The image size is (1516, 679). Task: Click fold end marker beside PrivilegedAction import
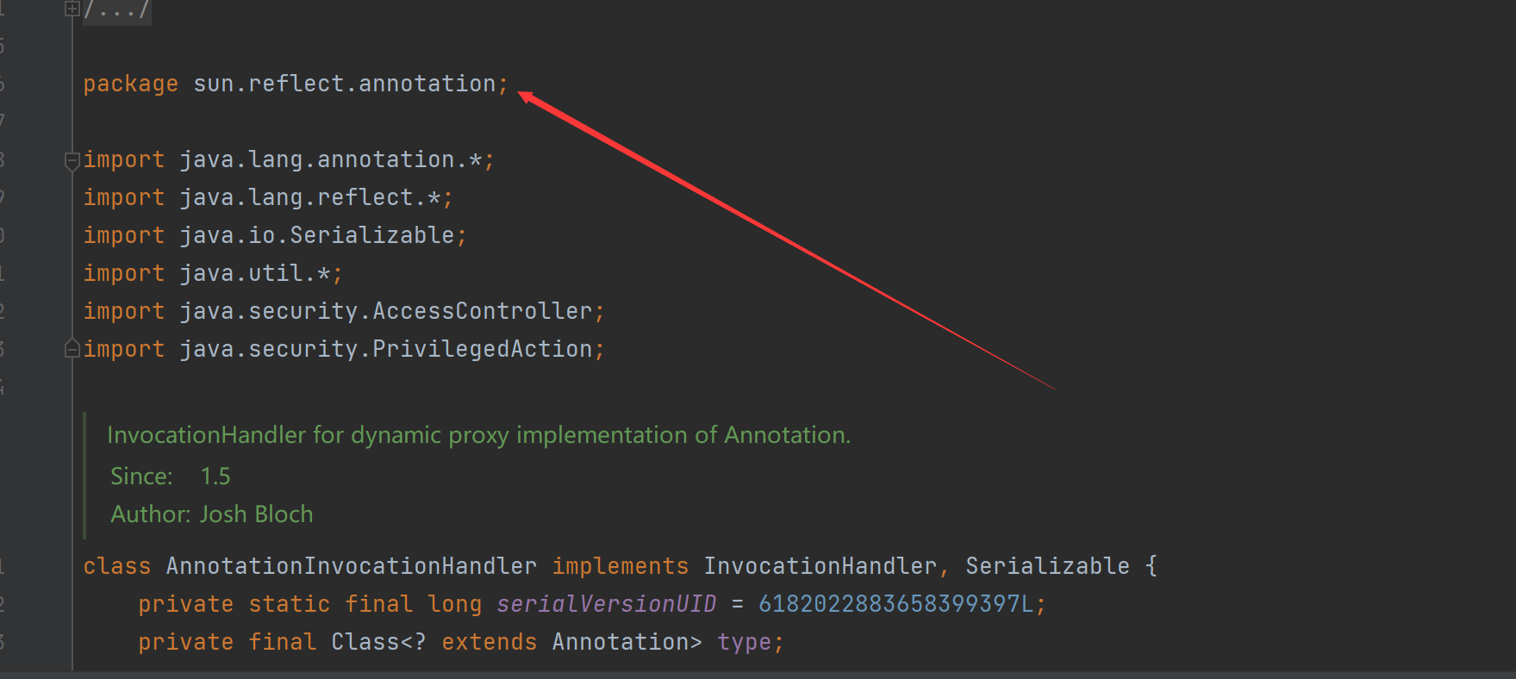coord(72,348)
